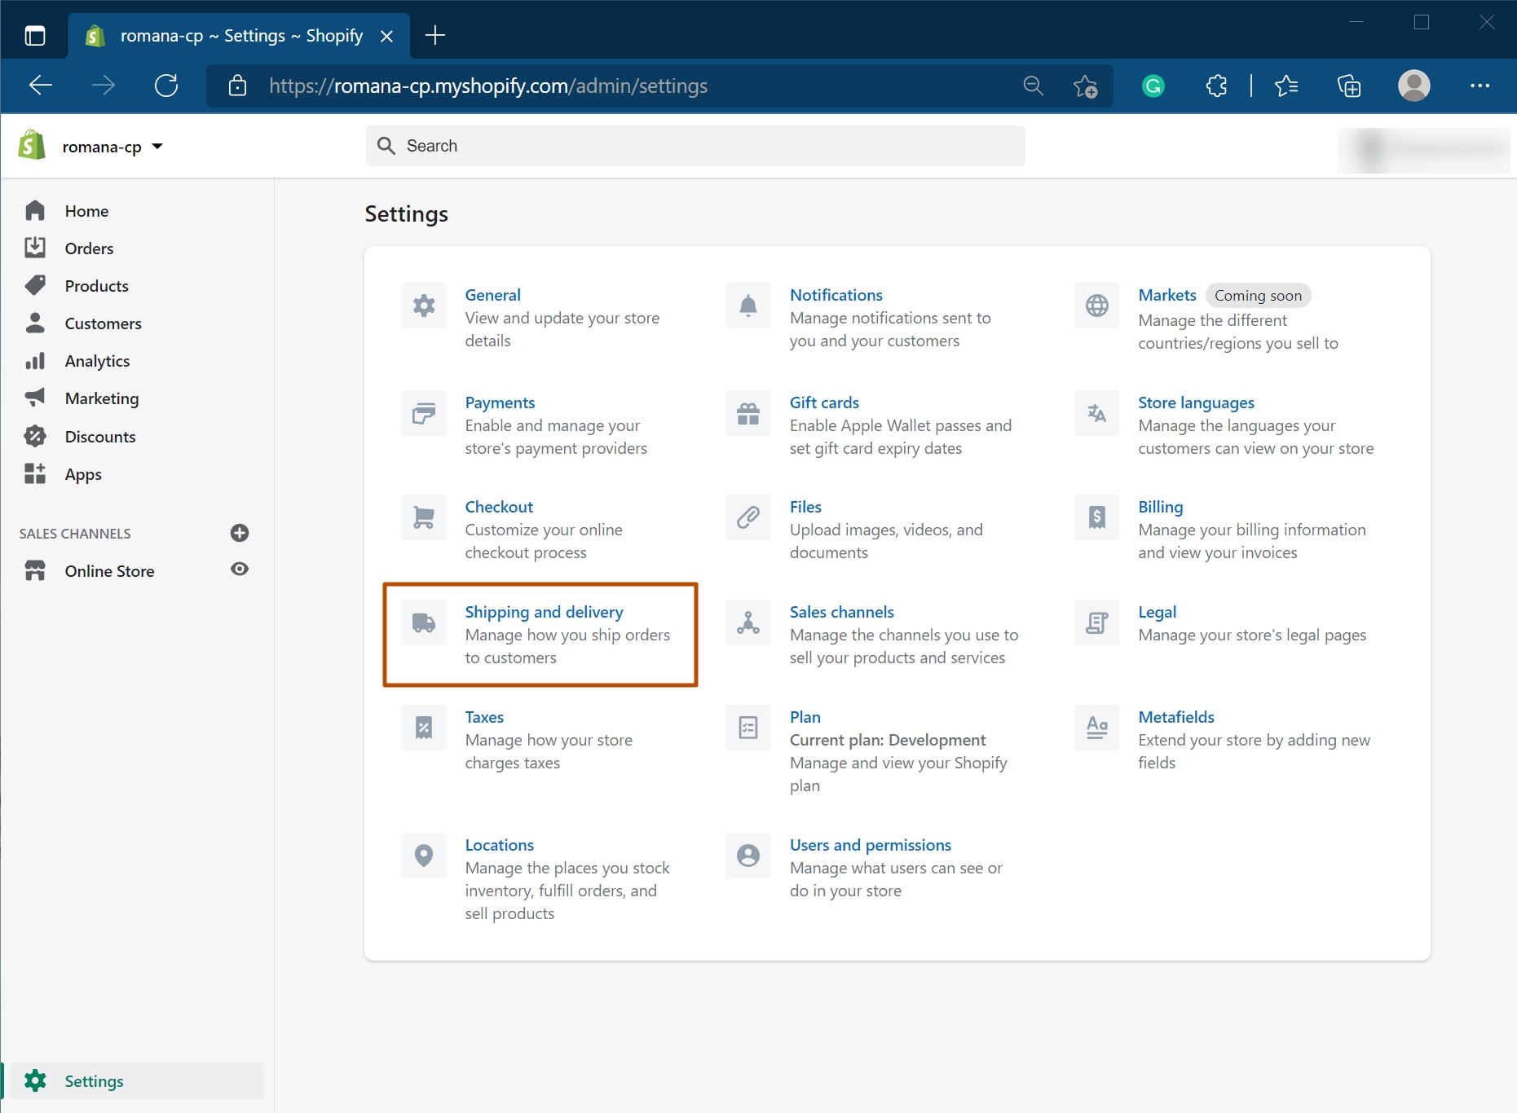Click the Gift cards present icon

[748, 413]
